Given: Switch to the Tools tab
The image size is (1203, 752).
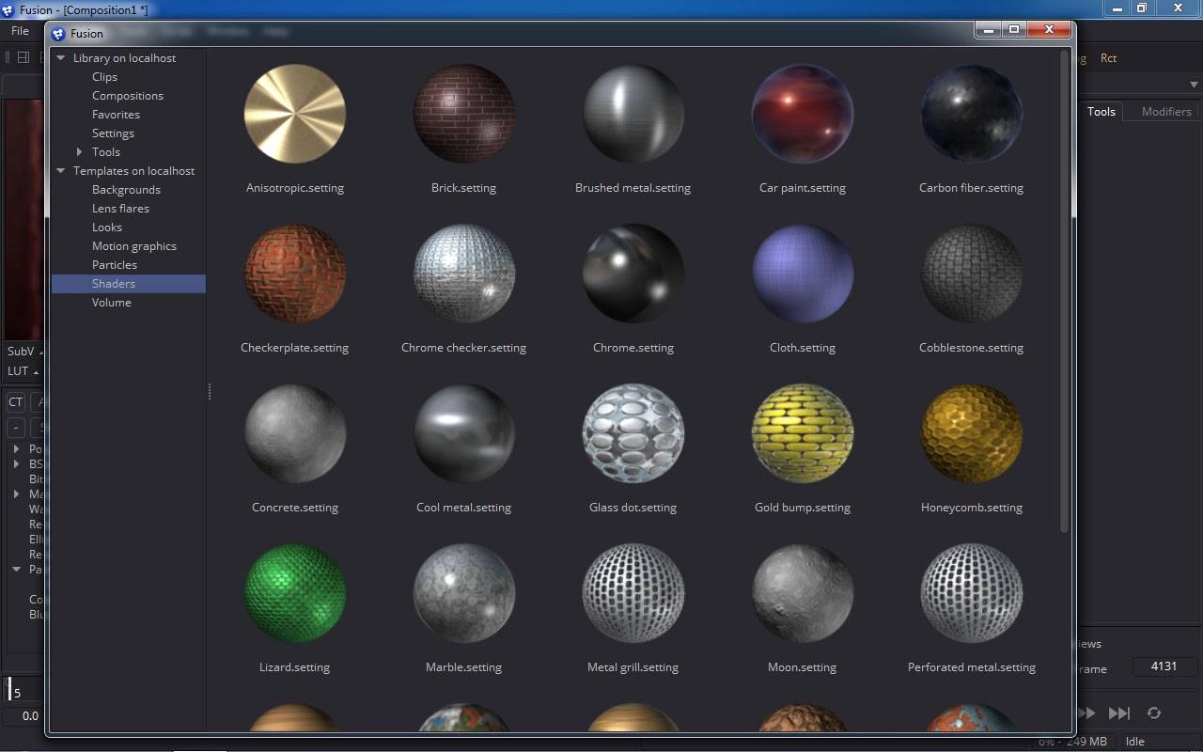Looking at the screenshot, I should [1101, 111].
